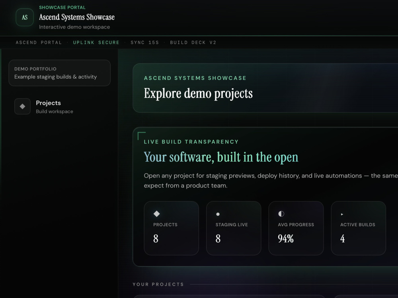Image resolution: width=398 pixels, height=298 pixels.
Task: Click 'Your software, built in the open' heading
Action: [x=221, y=157]
